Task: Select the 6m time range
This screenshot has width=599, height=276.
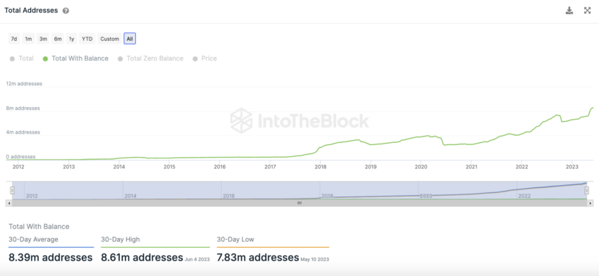Action: 58,39
